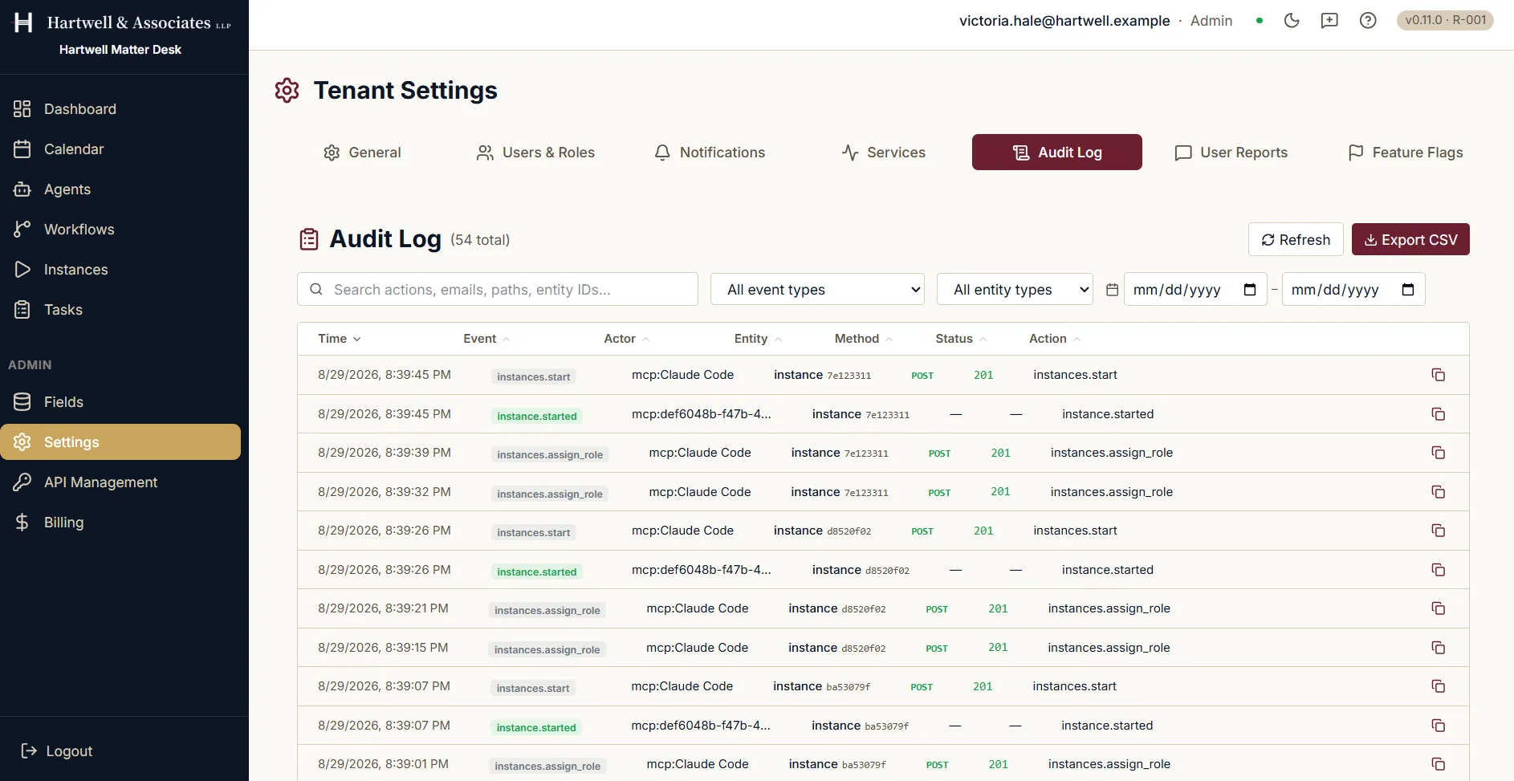Copy the 8:39:07 PM instance.started row
Viewport: 1514px width, 781px height.
click(1439, 726)
